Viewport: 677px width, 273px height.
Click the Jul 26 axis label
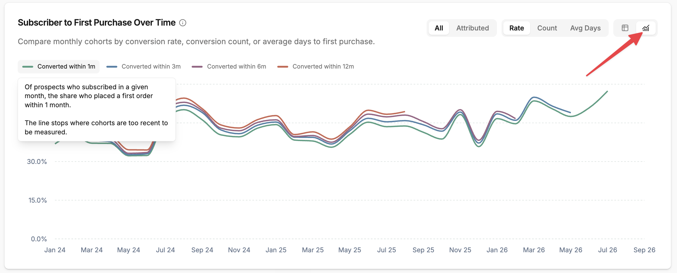pos(607,250)
